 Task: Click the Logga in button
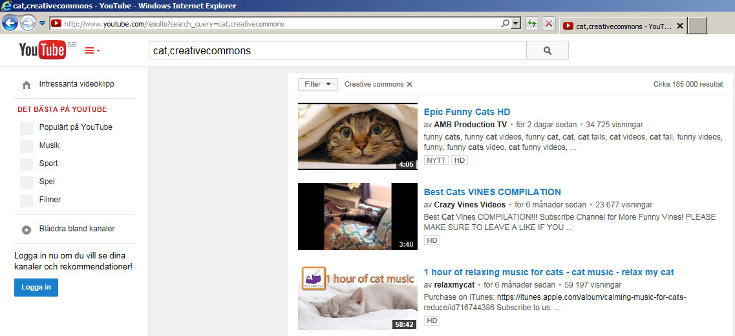[x=36, y=288]
